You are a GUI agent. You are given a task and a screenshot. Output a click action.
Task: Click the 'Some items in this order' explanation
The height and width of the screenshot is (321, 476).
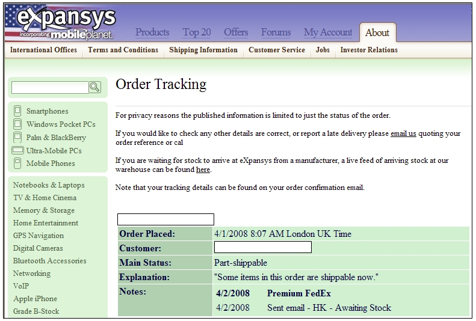[296, 277]
